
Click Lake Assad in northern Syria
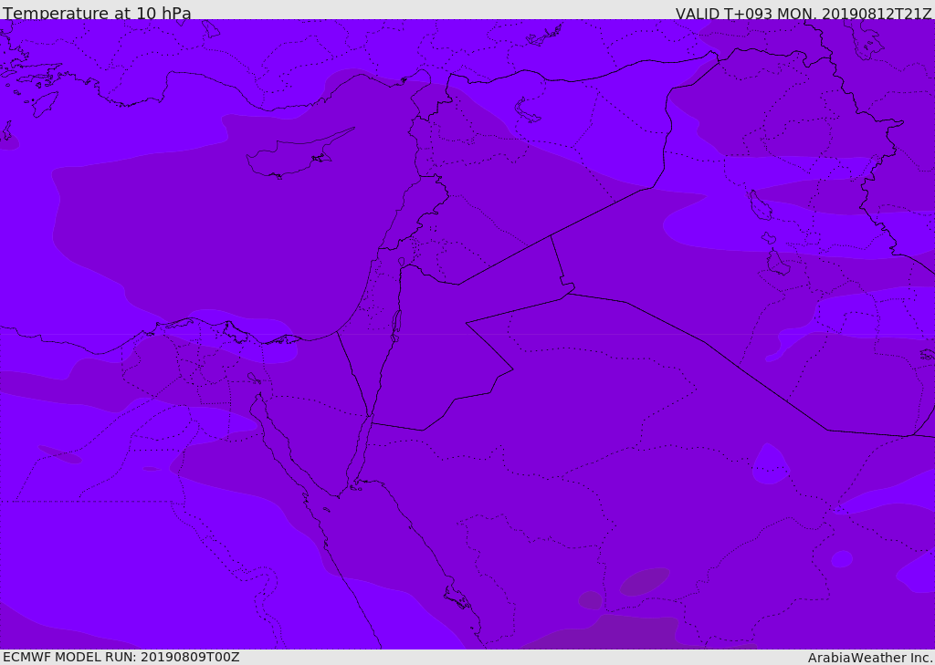[x=528, y=110]
